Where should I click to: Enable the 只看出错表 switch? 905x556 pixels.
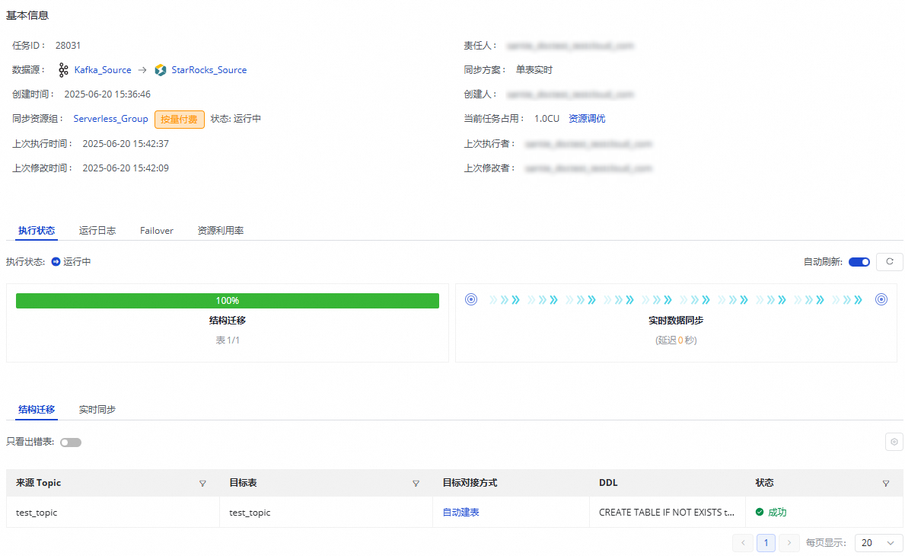tap(71, 443)
